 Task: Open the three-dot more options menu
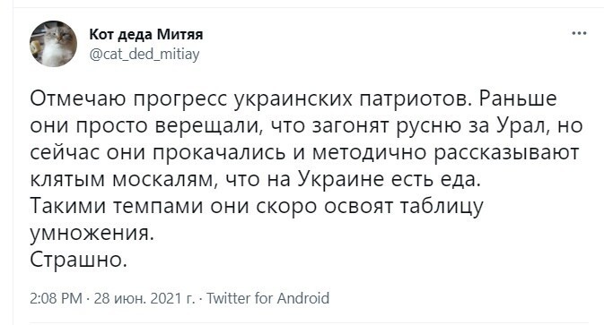(x=579, y=34)
